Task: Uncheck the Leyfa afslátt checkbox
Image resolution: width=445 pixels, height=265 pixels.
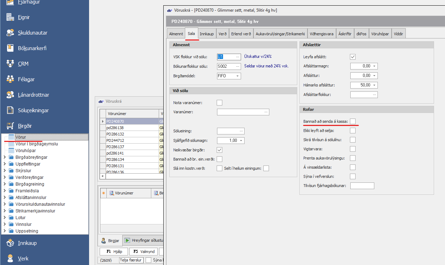Action: tap(353, 57)
